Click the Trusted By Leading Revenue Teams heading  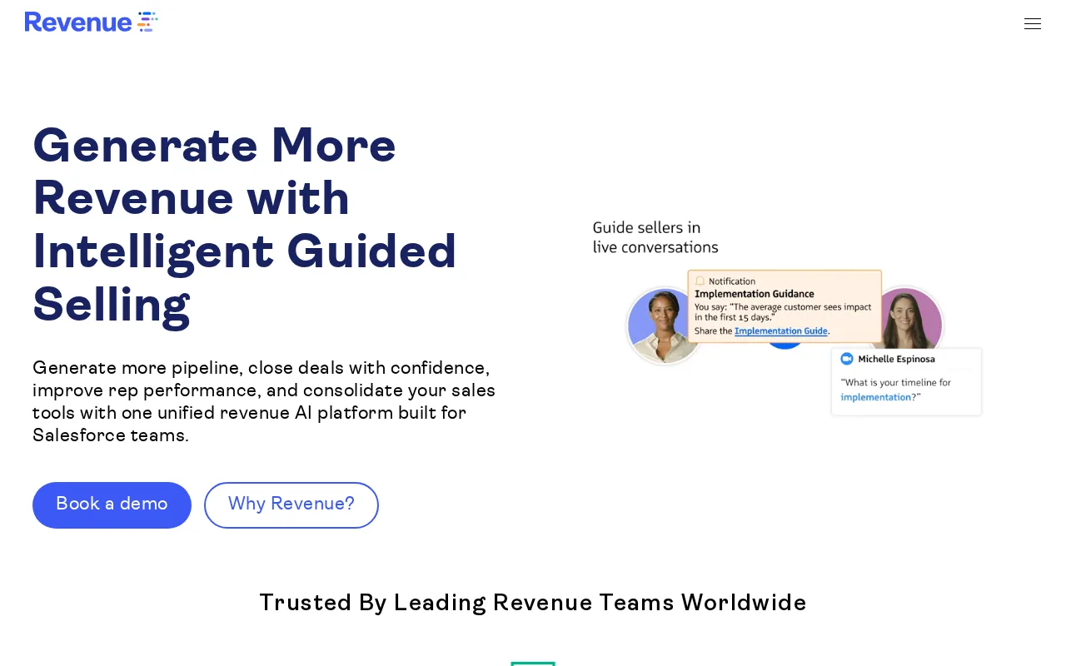[533, 603]
